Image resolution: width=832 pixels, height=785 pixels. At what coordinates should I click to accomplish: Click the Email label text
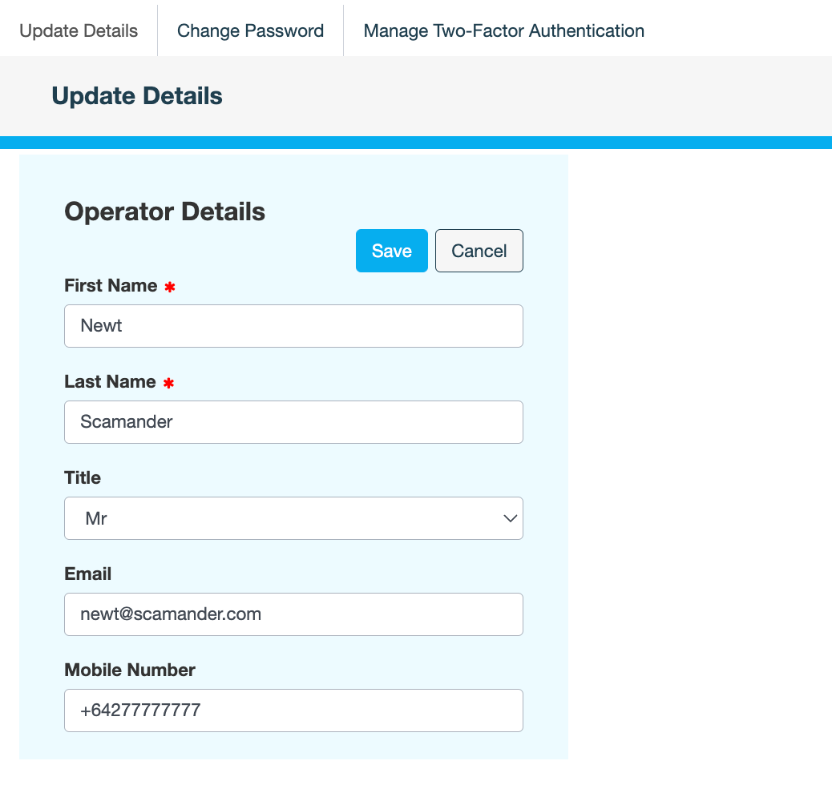[x=87, y=574]
